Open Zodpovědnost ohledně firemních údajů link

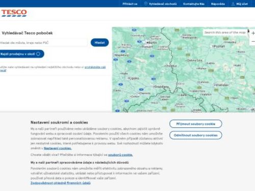pos(61,183)
